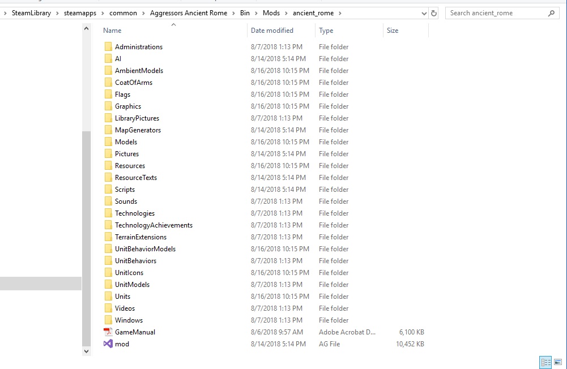Click the AmbientModels folder icon
The width and height of the screenshot is (567, 369).
(108, 71)
